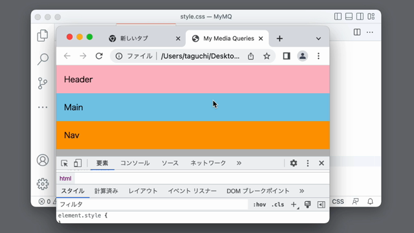Open DevTools ネットワーク tab
This screenshot has width=414, height=233.
click(x=208, y=163)
